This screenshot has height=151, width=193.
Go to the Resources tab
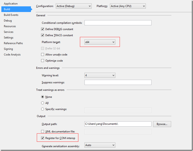click(10, 26)
